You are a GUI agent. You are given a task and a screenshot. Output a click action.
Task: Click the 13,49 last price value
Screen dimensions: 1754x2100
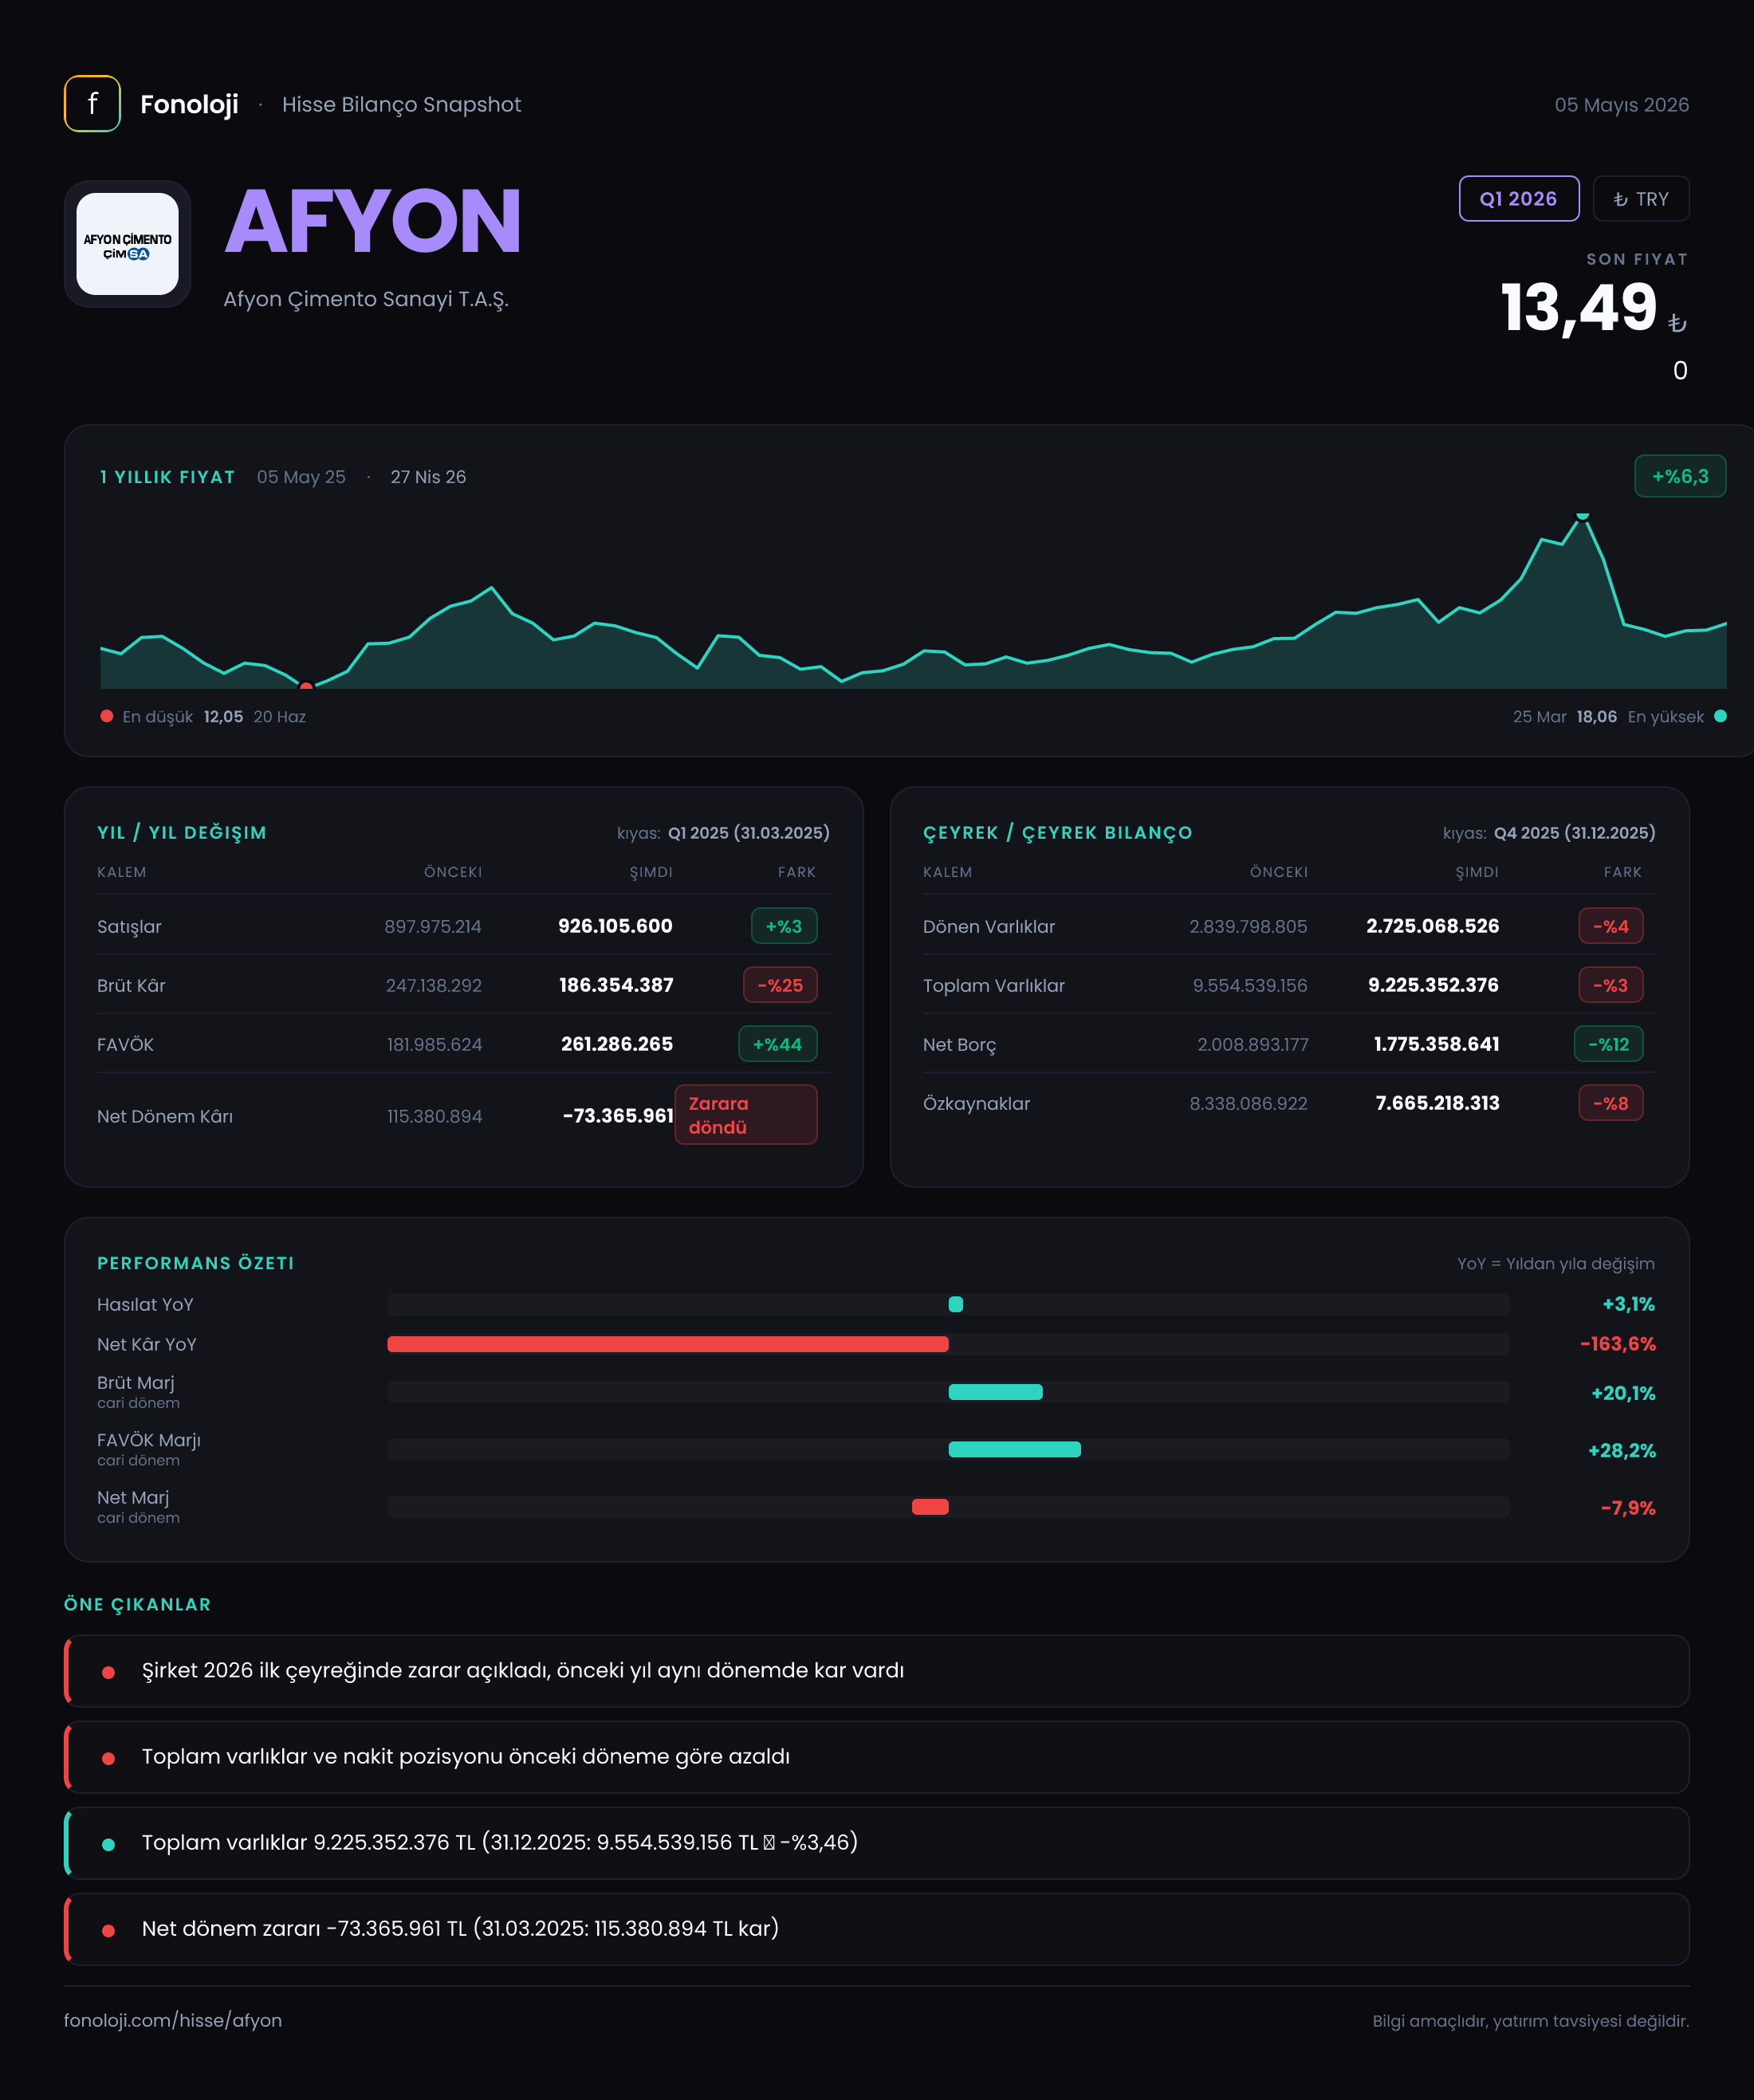(x=1578, y=307)
